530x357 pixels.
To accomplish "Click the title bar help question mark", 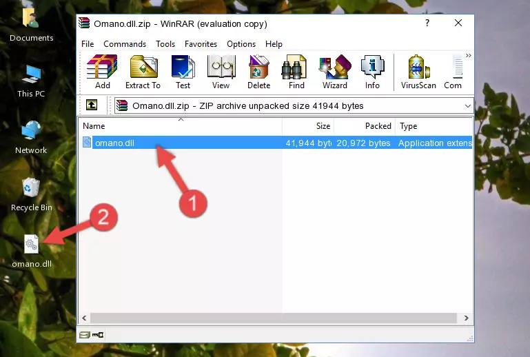I will tap(427, 23).
